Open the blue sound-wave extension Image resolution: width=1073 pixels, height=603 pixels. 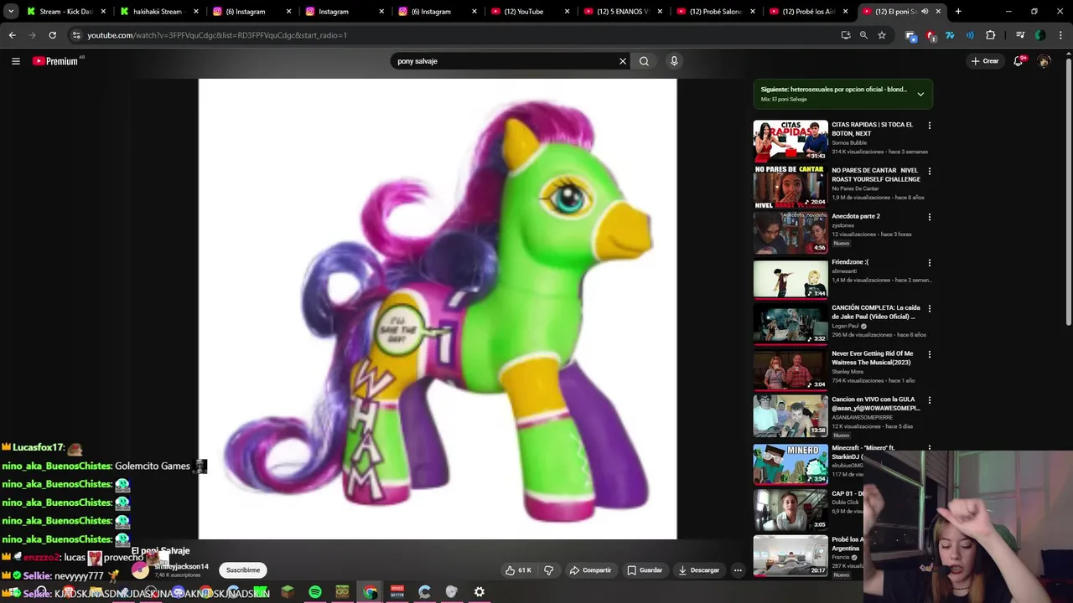click(x=970, y=35)
